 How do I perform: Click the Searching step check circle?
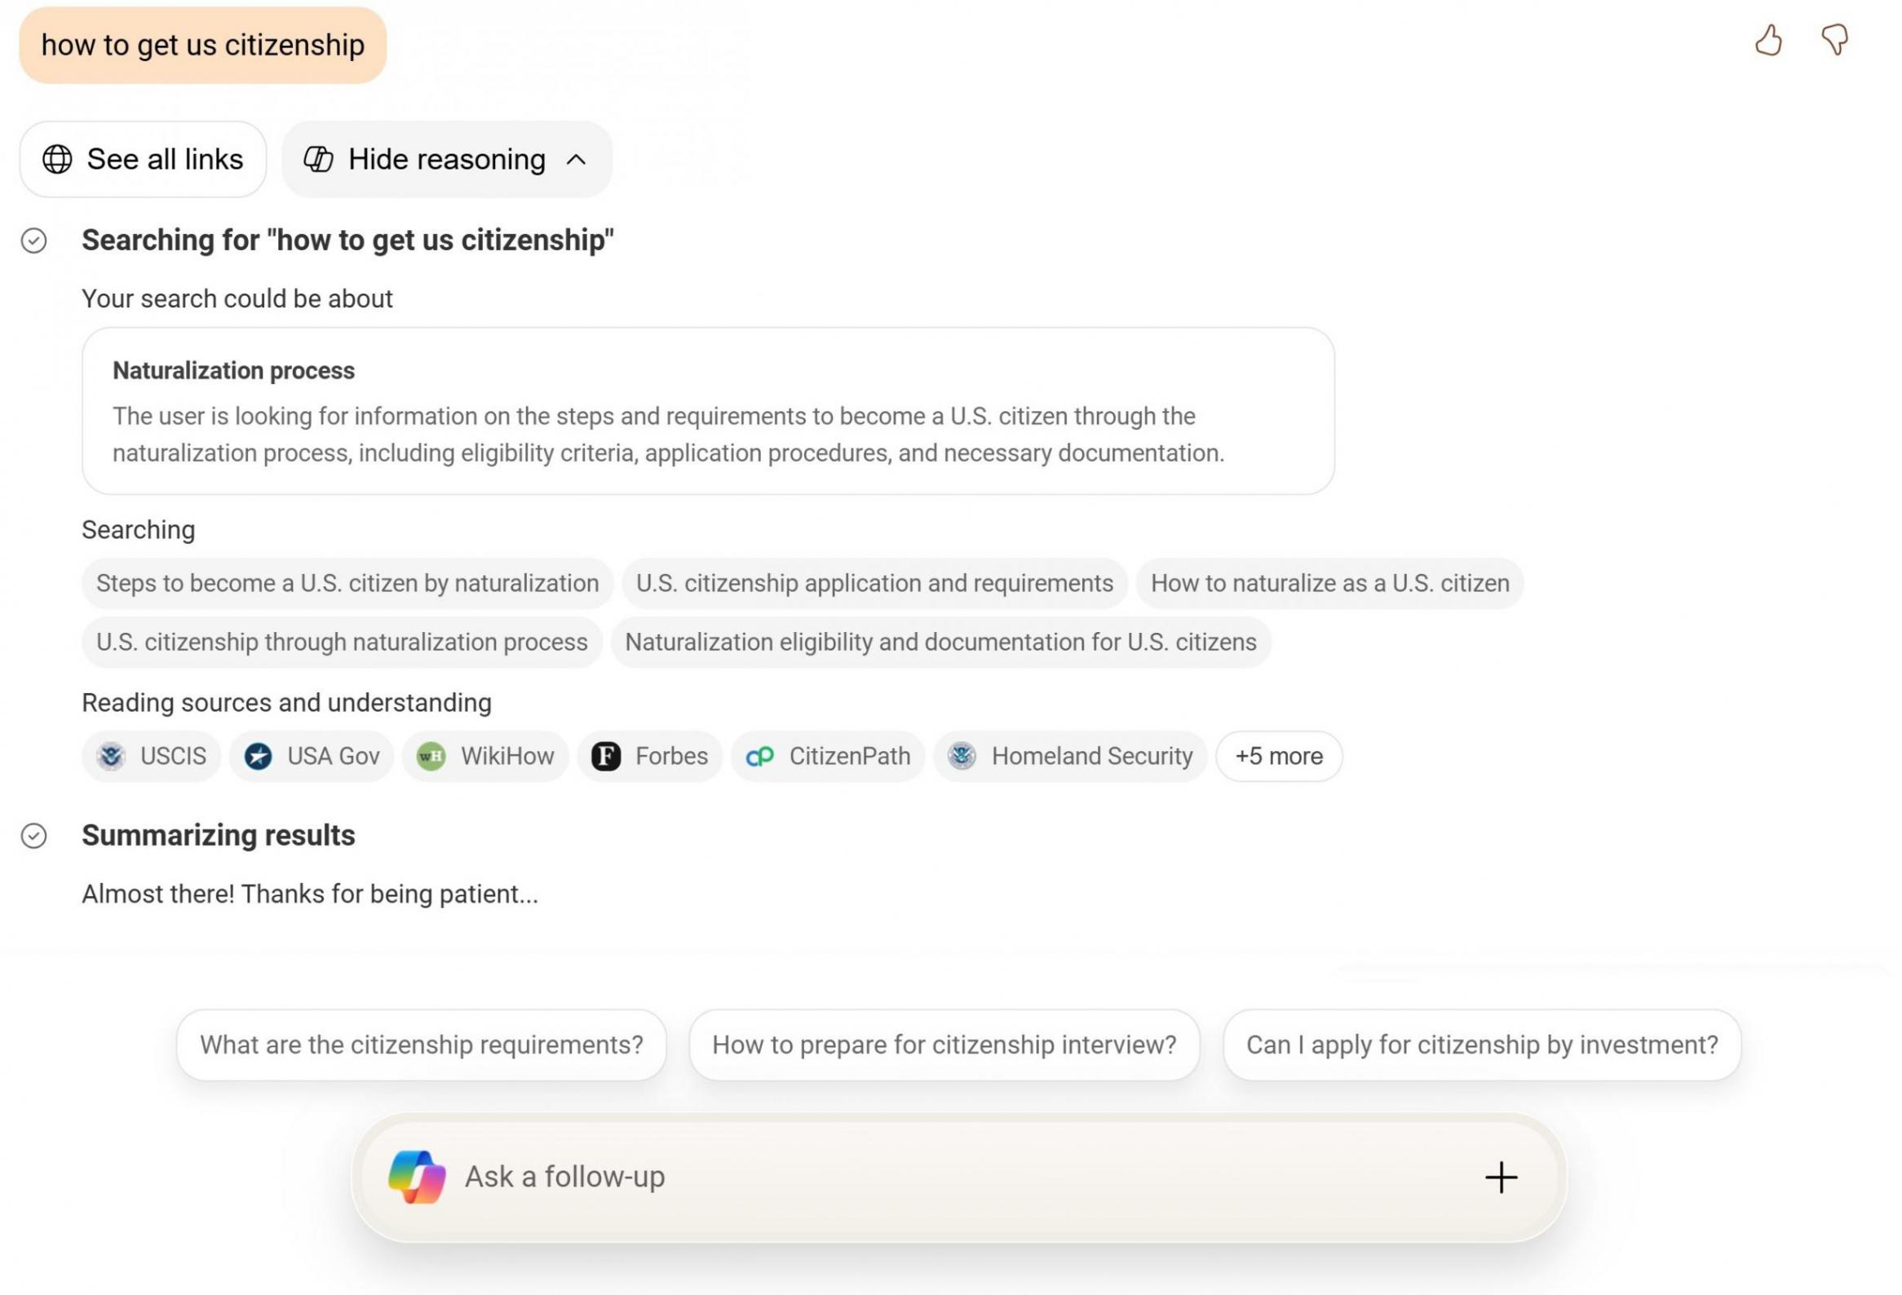click(x=33, y=241)
